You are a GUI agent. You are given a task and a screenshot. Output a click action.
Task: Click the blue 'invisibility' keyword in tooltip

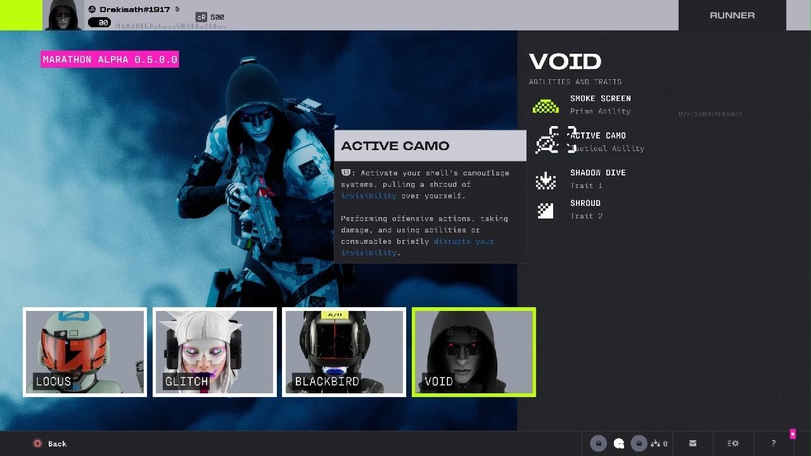coord(369,196)
